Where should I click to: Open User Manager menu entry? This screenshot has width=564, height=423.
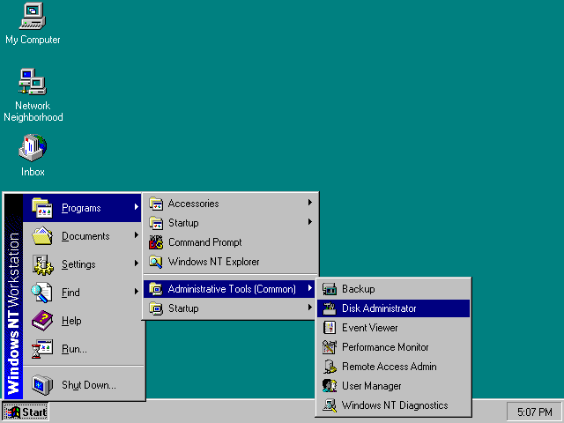[x=394, y=386]
